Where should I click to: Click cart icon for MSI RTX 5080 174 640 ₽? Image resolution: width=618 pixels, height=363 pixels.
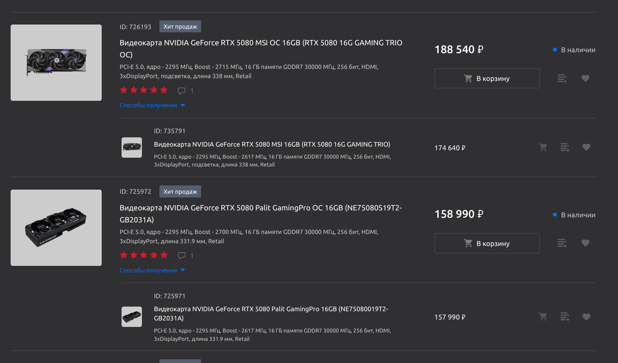tap(543, 148)
